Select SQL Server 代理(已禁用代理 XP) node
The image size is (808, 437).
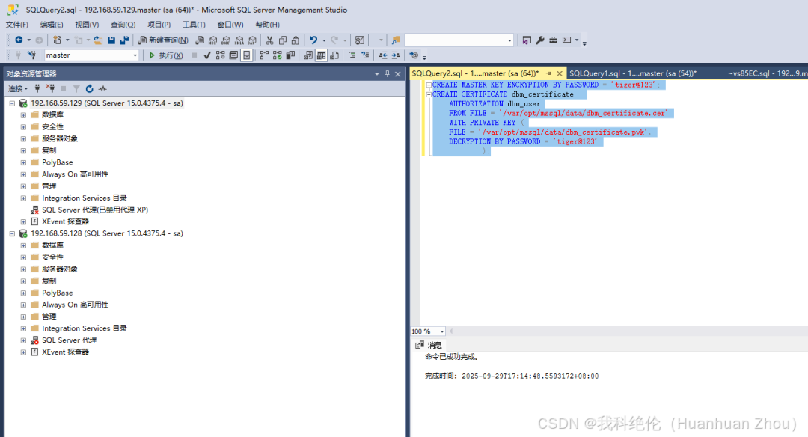[x=95, y=210]
